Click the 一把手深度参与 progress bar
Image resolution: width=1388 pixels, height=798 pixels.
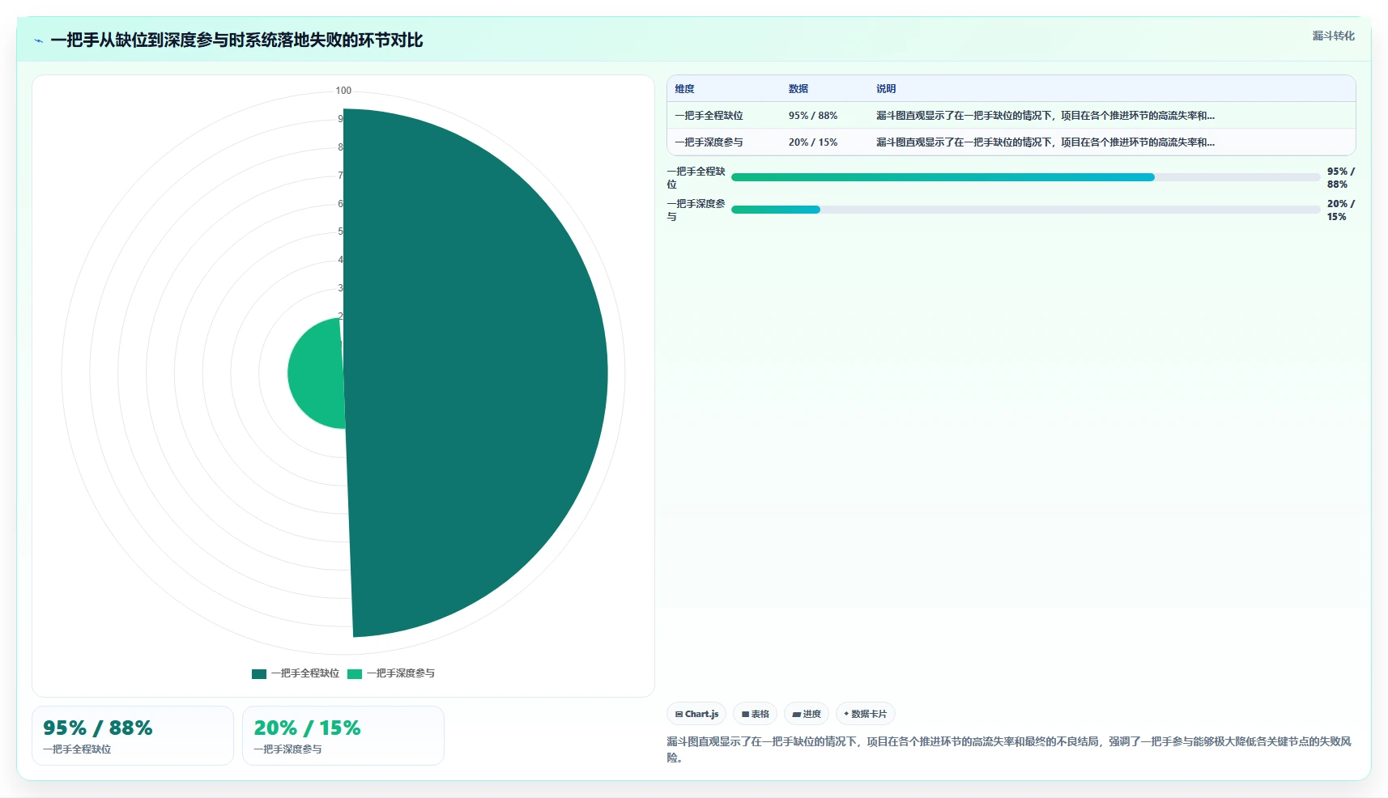click(x=1025, y=210)
